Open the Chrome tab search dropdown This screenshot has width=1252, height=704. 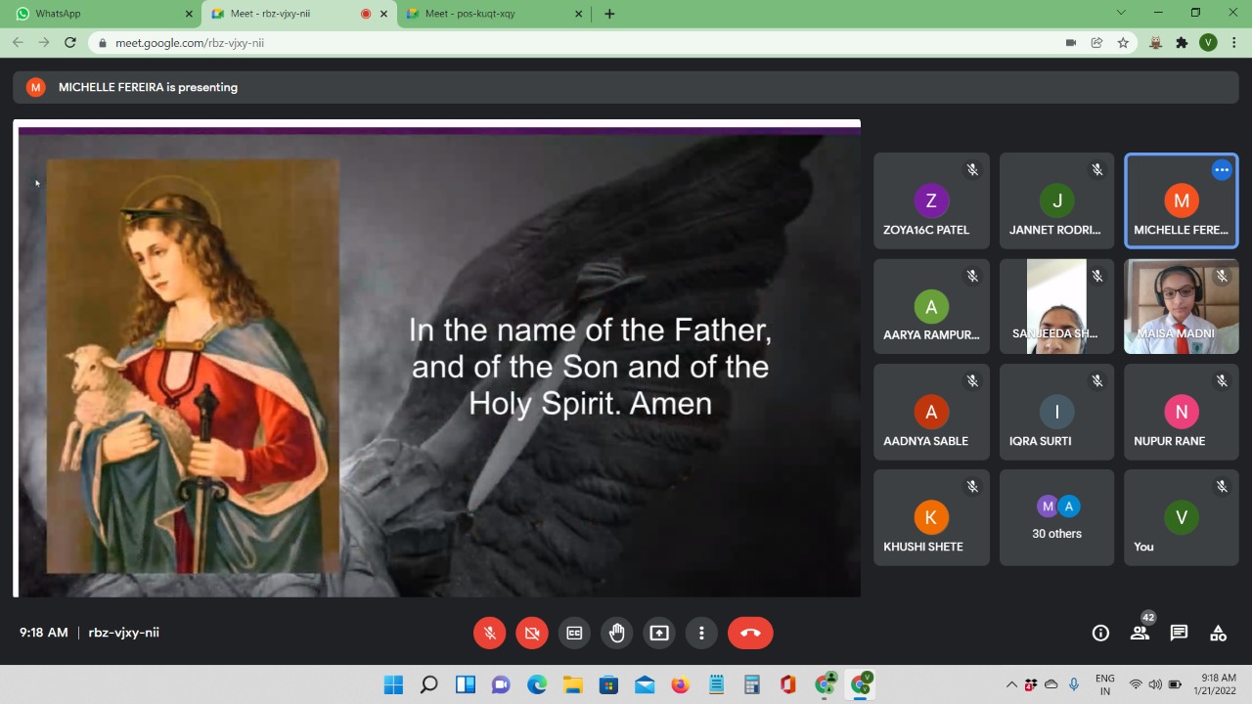point(1121,13)
